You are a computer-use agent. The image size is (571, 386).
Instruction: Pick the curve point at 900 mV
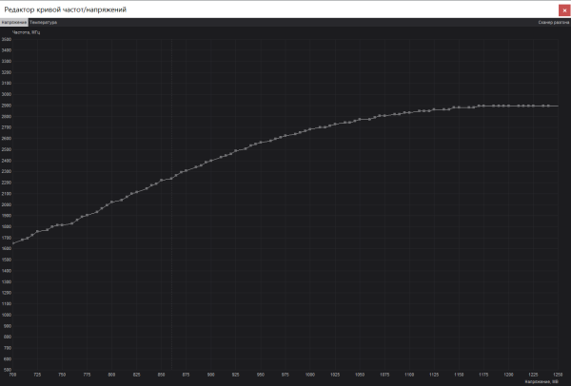tap(210, 161)
